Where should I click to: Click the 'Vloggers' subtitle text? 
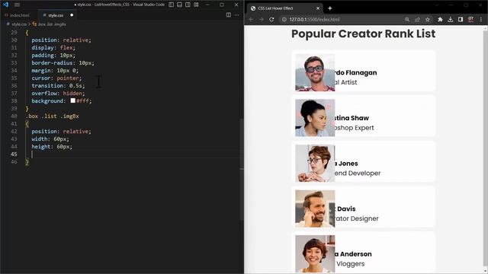pos(351,264)
